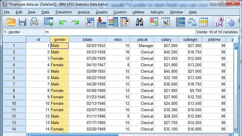Click the Weight cases scale icon
The width and height of the screenshot is (242, 136).
click(x=192, y=22)
